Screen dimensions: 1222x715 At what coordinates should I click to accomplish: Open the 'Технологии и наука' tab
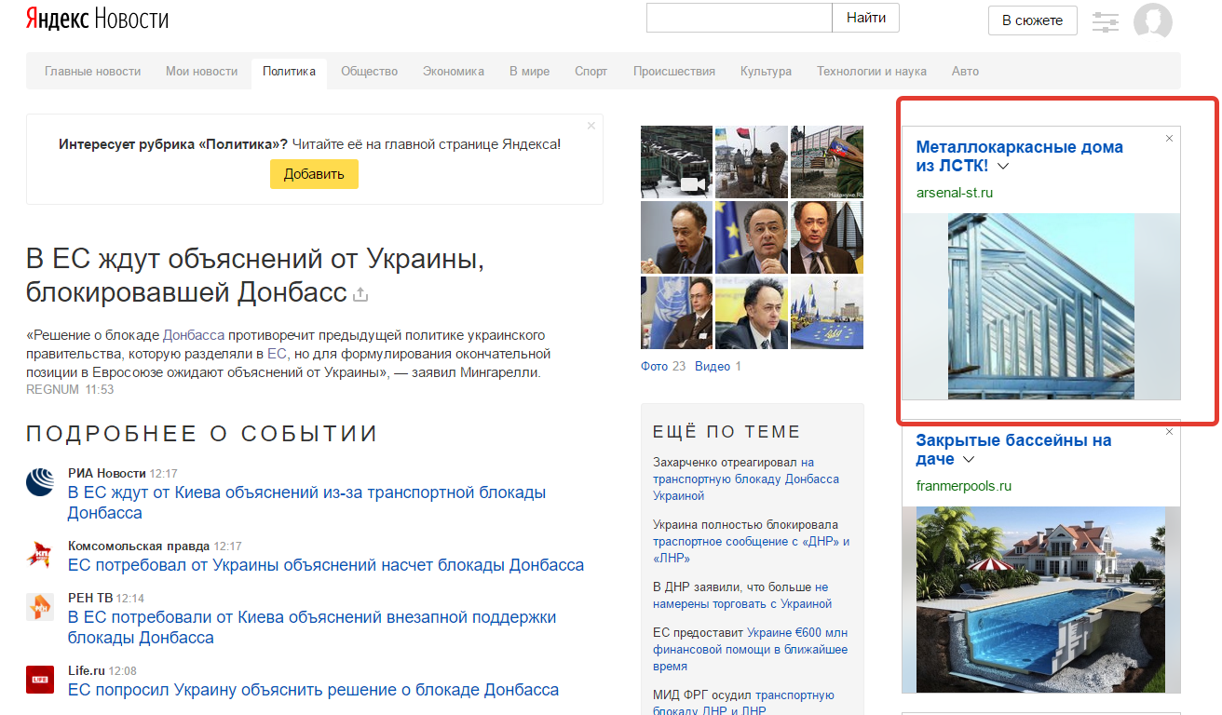click(x=872, y=72)
